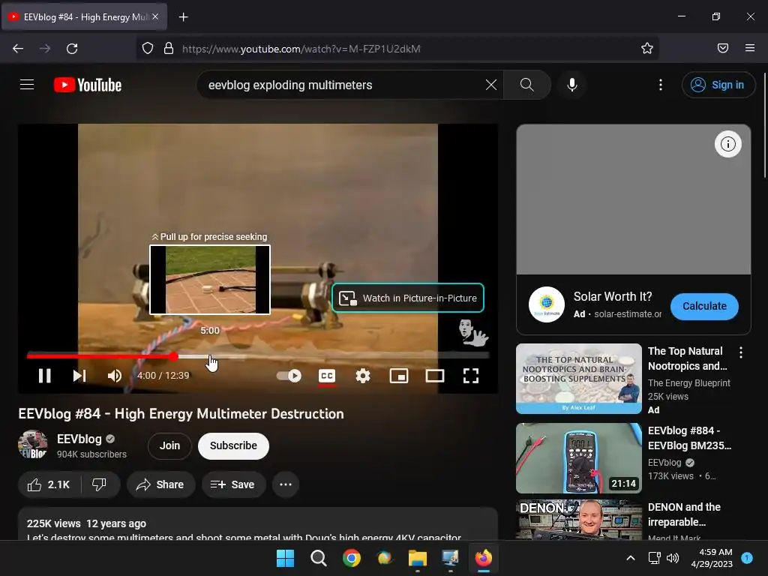The width and height of the screenshot is (768, 576).
Task: Dislike the video
Action: [100, 484]
